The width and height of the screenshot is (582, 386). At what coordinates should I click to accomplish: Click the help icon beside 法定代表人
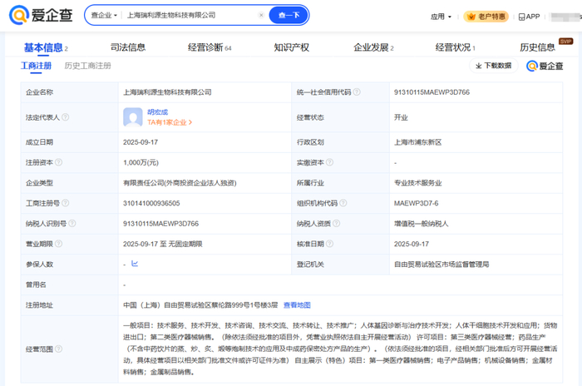66,117
